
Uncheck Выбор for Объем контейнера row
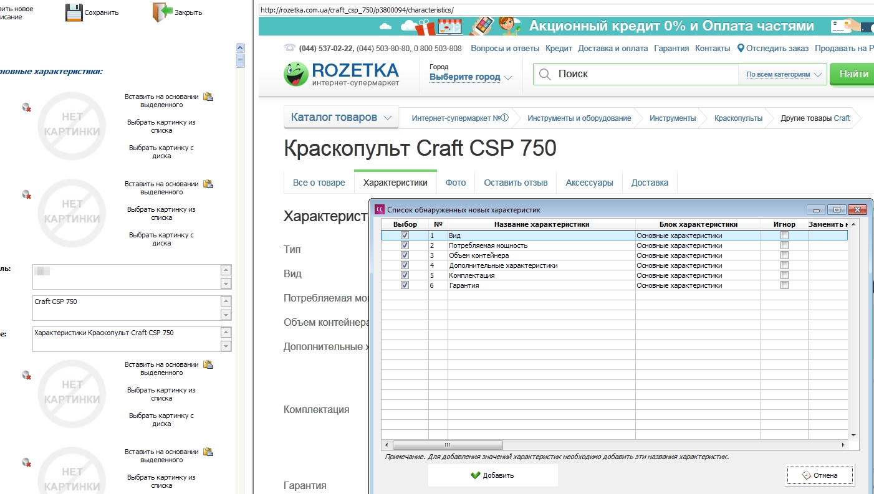(405, 255)
